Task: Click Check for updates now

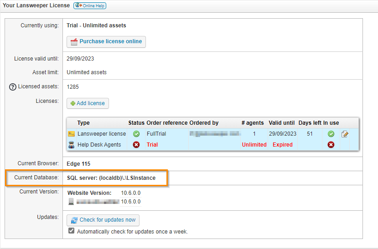Action: pyautogui.click(x=103, y=220)
